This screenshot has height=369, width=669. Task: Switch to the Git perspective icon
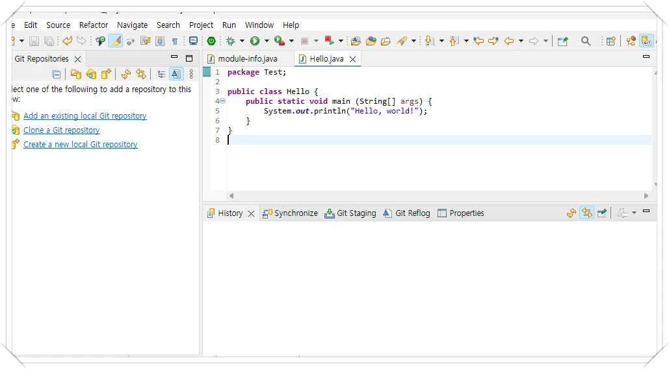pyautogui.click(x=647, y=41)
